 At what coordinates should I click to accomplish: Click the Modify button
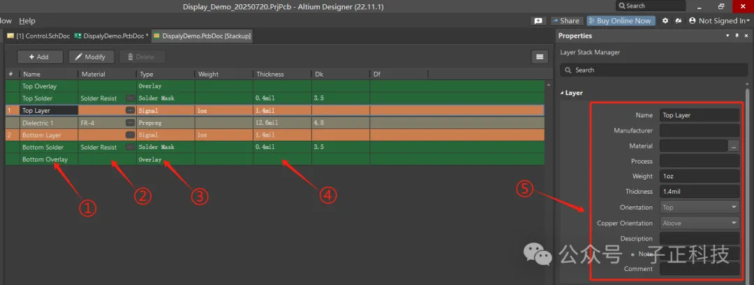click(x=91, y=56)
